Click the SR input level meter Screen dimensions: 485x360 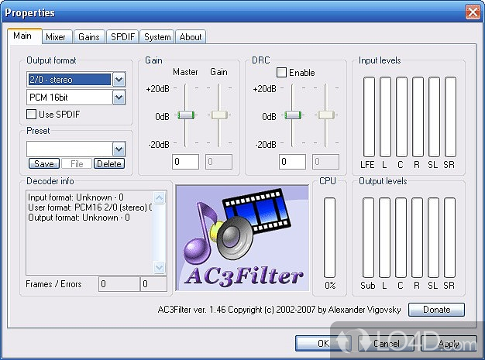[450, 117]
